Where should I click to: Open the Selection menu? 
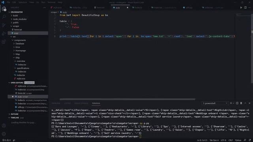(23, 2)
